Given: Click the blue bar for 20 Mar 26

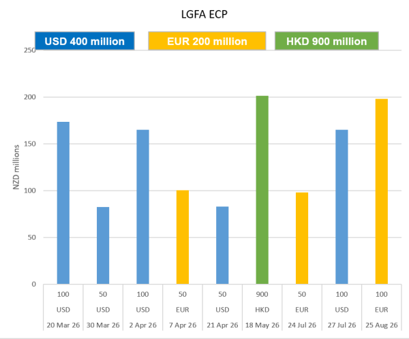Looking at the screenshot, I should tap(63, 203).
